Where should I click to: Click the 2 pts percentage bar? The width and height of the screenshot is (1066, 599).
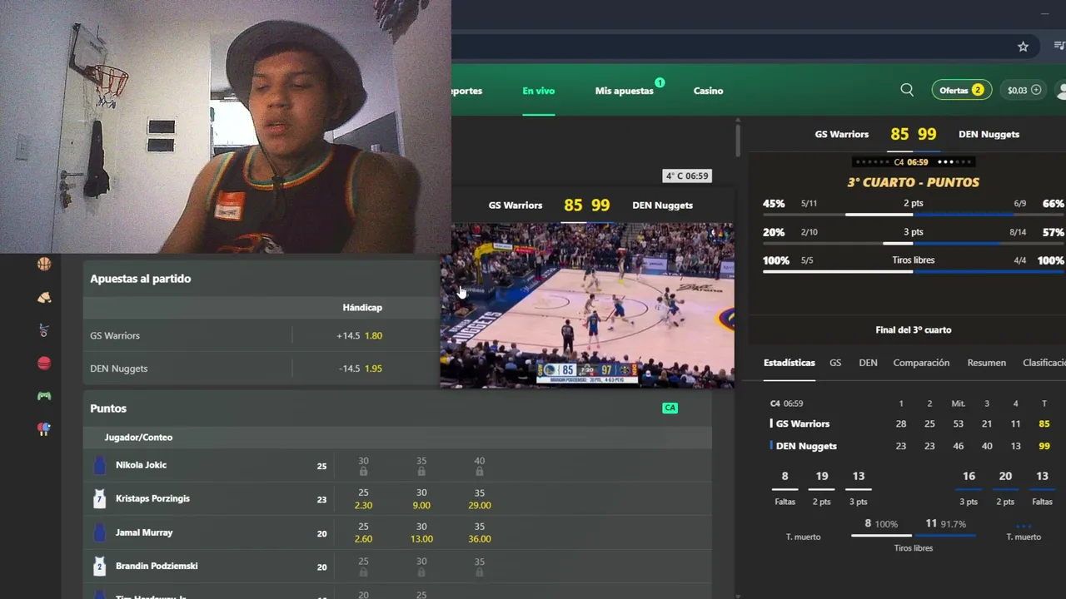(x=914, y=214)
